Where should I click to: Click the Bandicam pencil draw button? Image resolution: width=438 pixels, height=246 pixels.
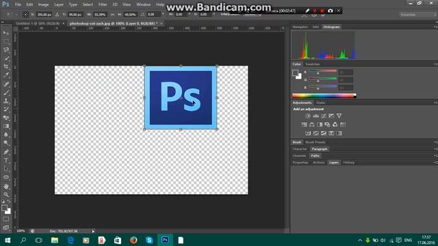(307, 11)
